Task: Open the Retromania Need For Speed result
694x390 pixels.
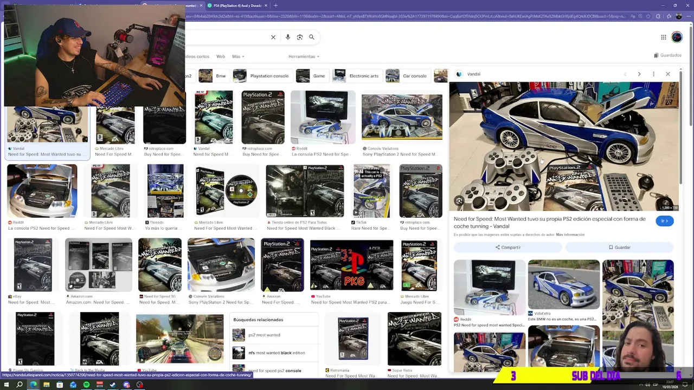Action: (x=353, y=339)
